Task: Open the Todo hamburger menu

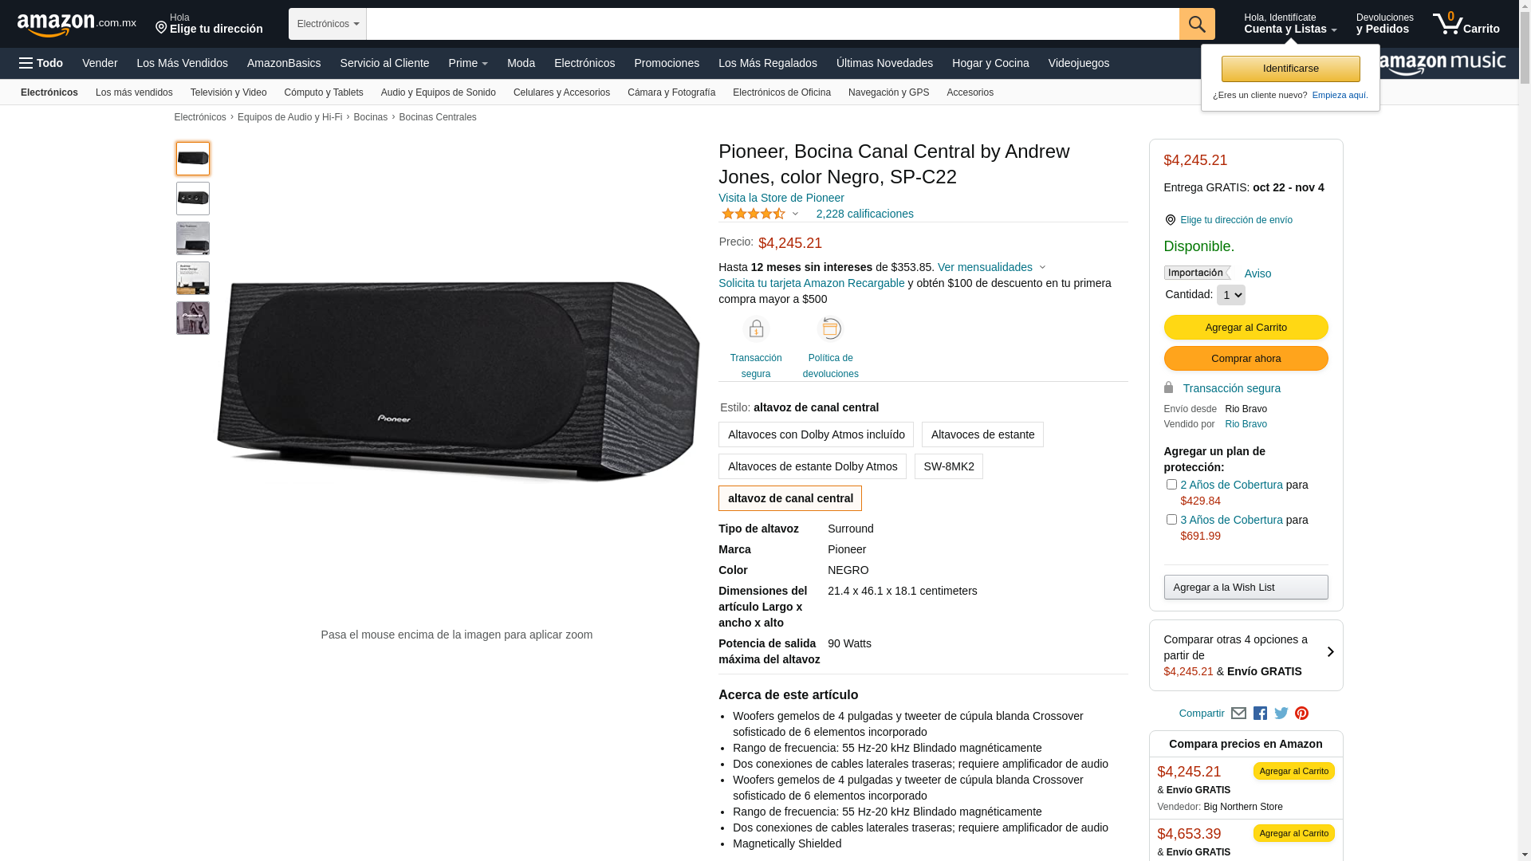Action: [41, 63]
